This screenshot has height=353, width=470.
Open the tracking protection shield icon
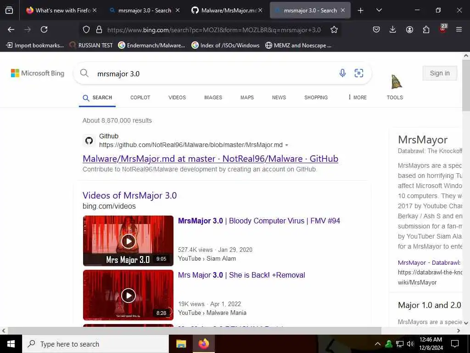[x=86, y=29]
